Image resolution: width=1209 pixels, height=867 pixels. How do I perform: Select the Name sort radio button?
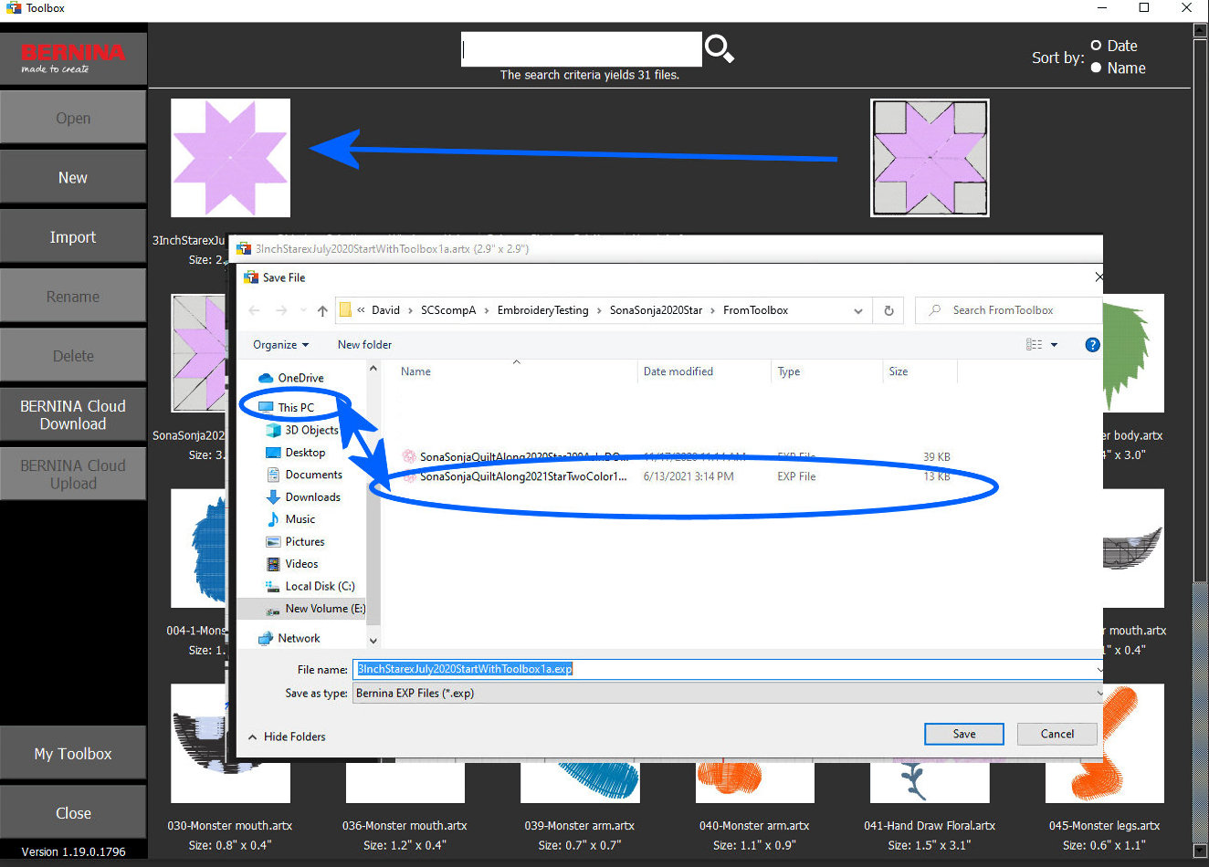pos(1096,68)
